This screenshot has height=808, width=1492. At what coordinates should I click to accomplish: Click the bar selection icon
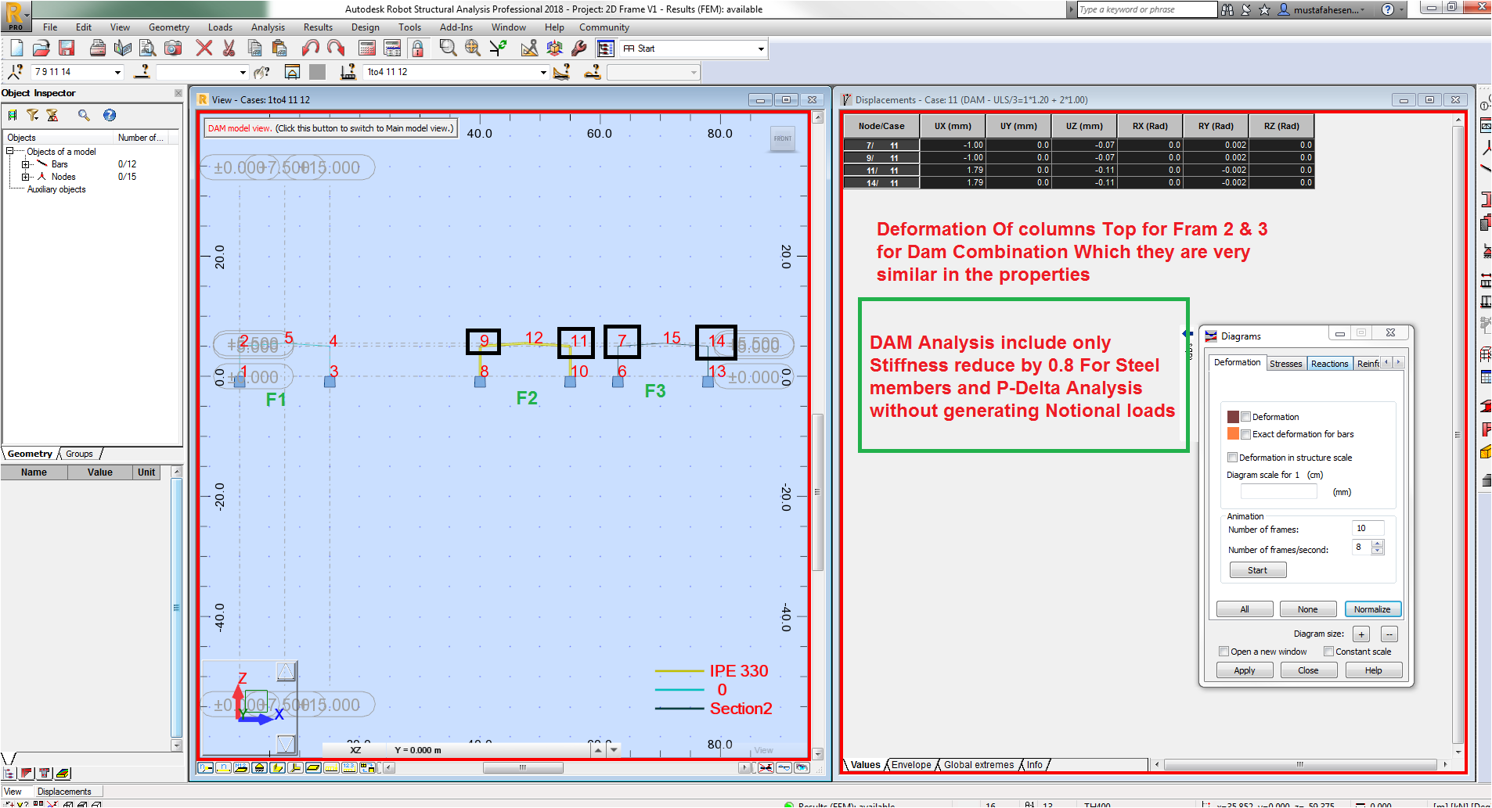(142, 72)
